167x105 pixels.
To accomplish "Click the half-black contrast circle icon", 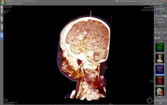I will coord(156,16).
